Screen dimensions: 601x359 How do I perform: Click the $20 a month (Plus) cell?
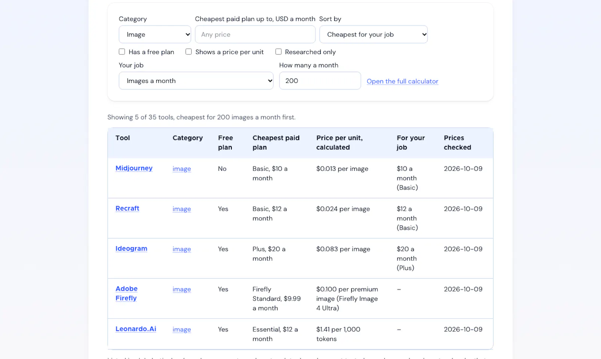(407, 258)
